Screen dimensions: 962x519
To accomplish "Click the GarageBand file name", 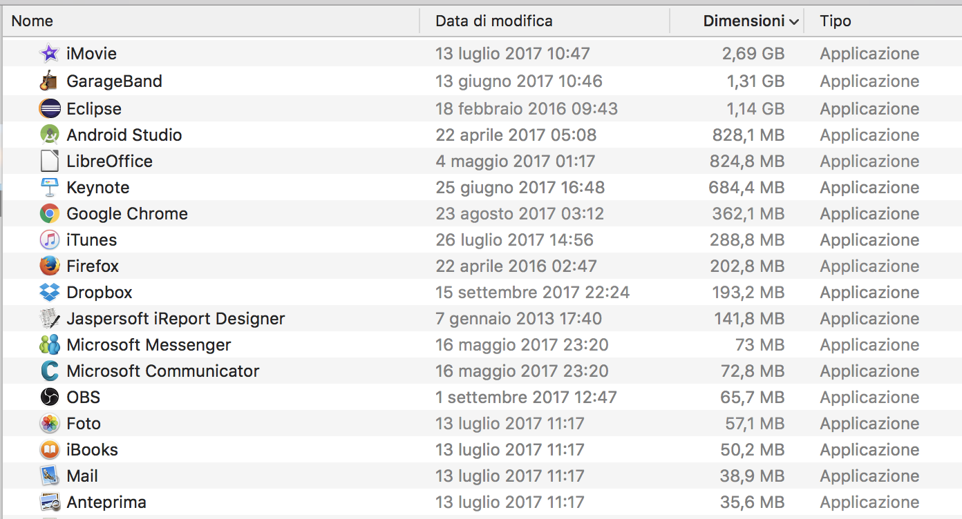I will click(x=114, y=81).
